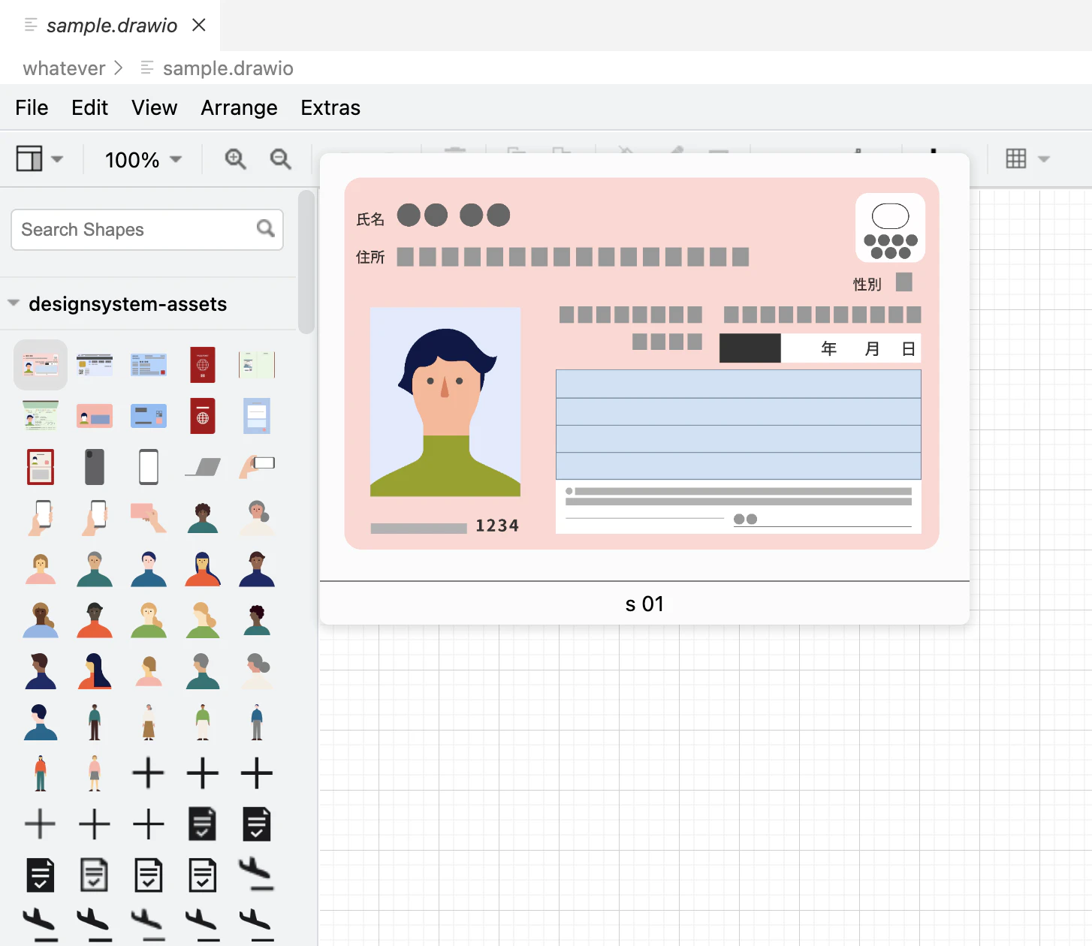Pick the highlighted pink ID card shape thumbnail
The height and width of the screenshot is (946, 1092).
[x=41, y=365]
